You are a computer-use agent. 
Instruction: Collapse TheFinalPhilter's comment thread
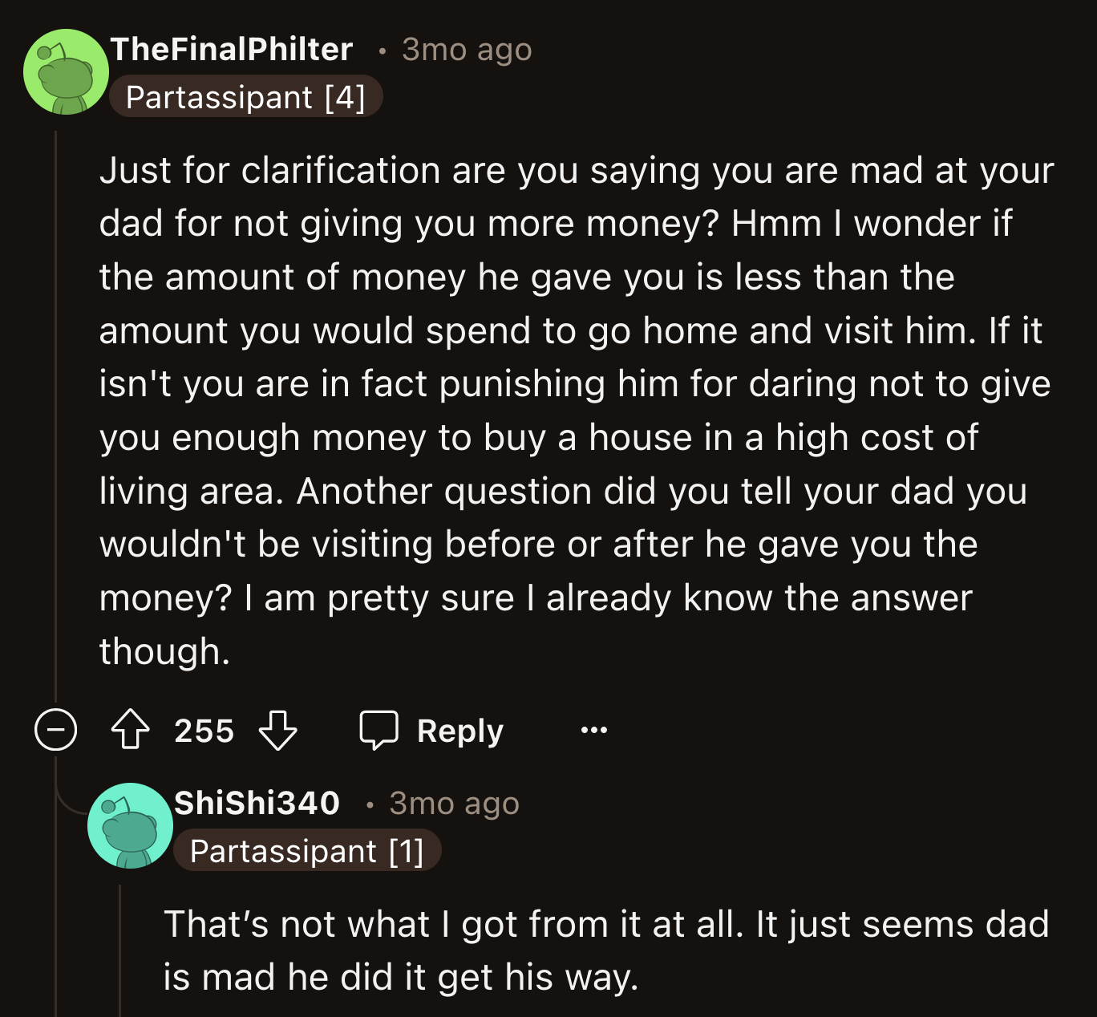(x=55, y=730)
